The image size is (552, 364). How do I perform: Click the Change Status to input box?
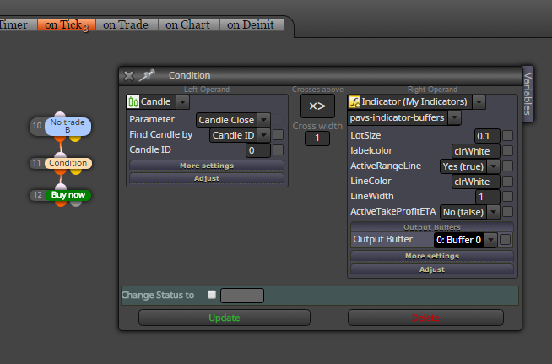(x=242, y=296)
